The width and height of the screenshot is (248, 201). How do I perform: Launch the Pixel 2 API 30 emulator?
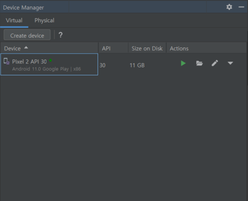pyautogui.click(x=183, y=63)
